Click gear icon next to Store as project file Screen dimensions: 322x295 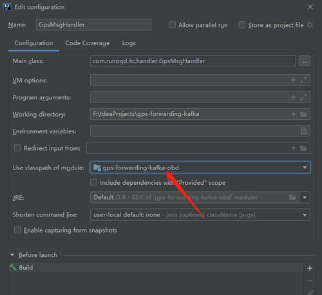(x=310, y=25)
